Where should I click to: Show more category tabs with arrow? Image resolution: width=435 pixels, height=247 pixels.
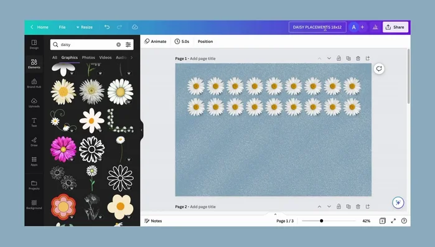point(131,57)
